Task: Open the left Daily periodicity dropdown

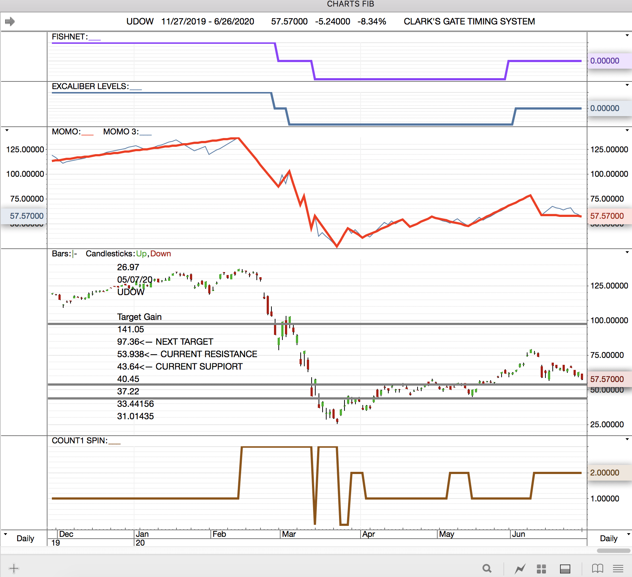Action: [x=5, y=534]
